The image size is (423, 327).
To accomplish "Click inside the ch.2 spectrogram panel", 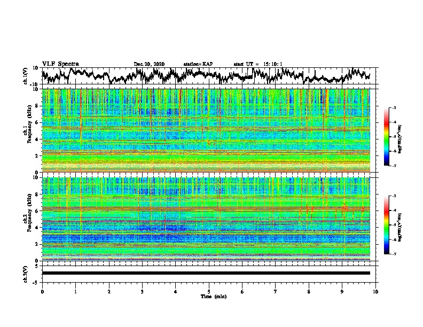I will point(206,219).
